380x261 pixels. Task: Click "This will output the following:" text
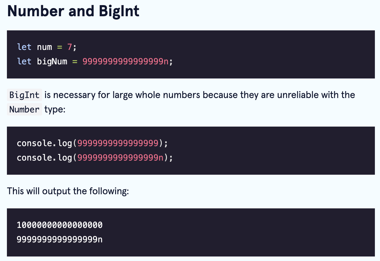click(68, 191)
